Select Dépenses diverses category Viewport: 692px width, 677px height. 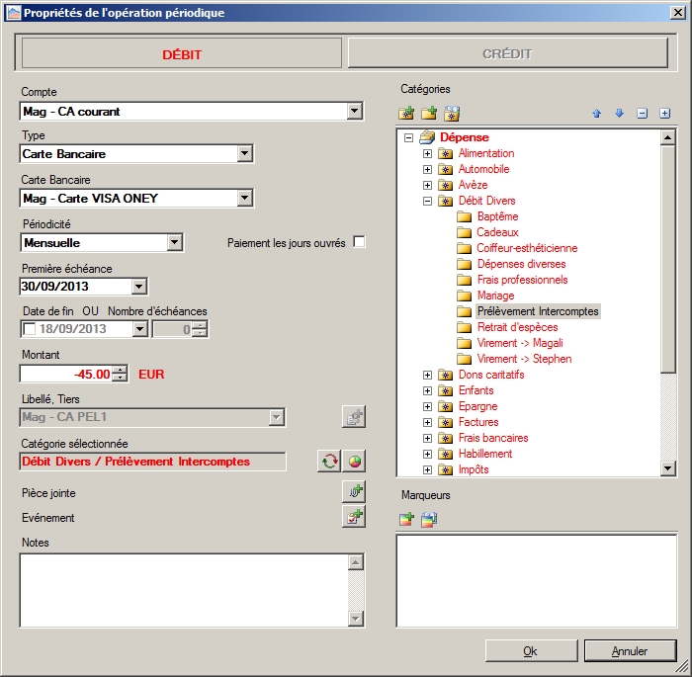(521, 264)
